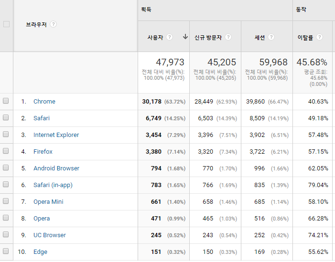Select Opera Mini users value 661
335x262 pixels.
click(156, 202)
